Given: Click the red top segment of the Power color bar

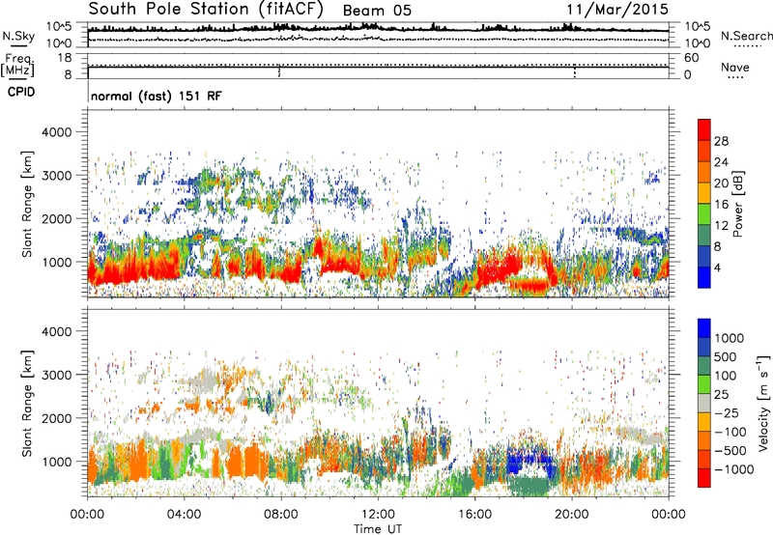Looking at the screenshot, I should [x=704, y=130].
